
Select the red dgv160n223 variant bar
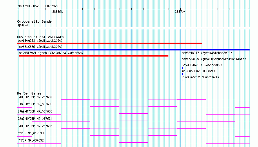pos(109,43)
